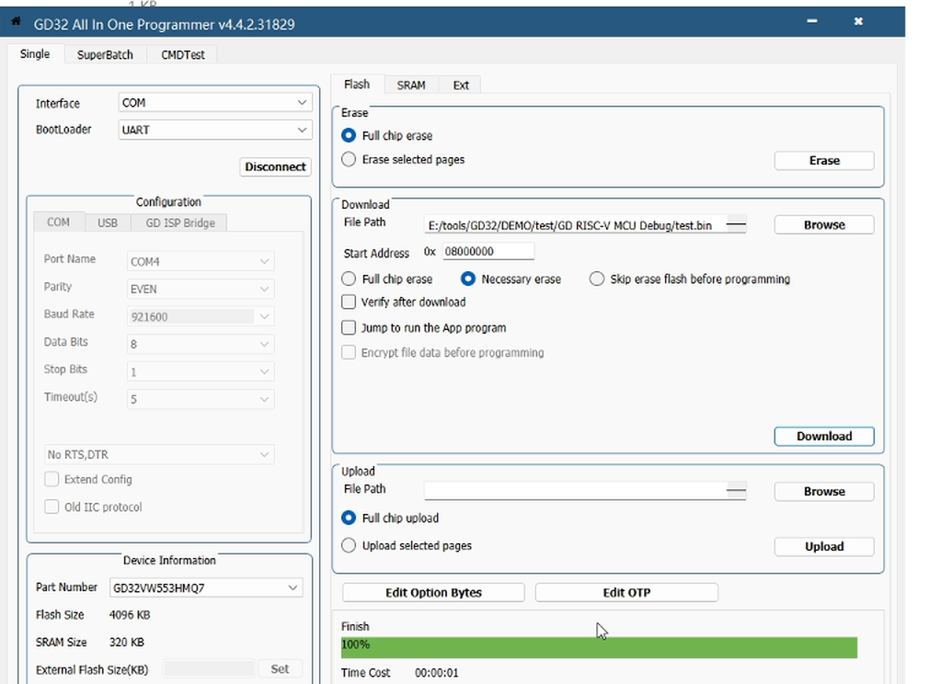Viewport: 929px width, 684px height.
Task: Open the Interface dropdown showing COM
Action: (x=214, y=103)
